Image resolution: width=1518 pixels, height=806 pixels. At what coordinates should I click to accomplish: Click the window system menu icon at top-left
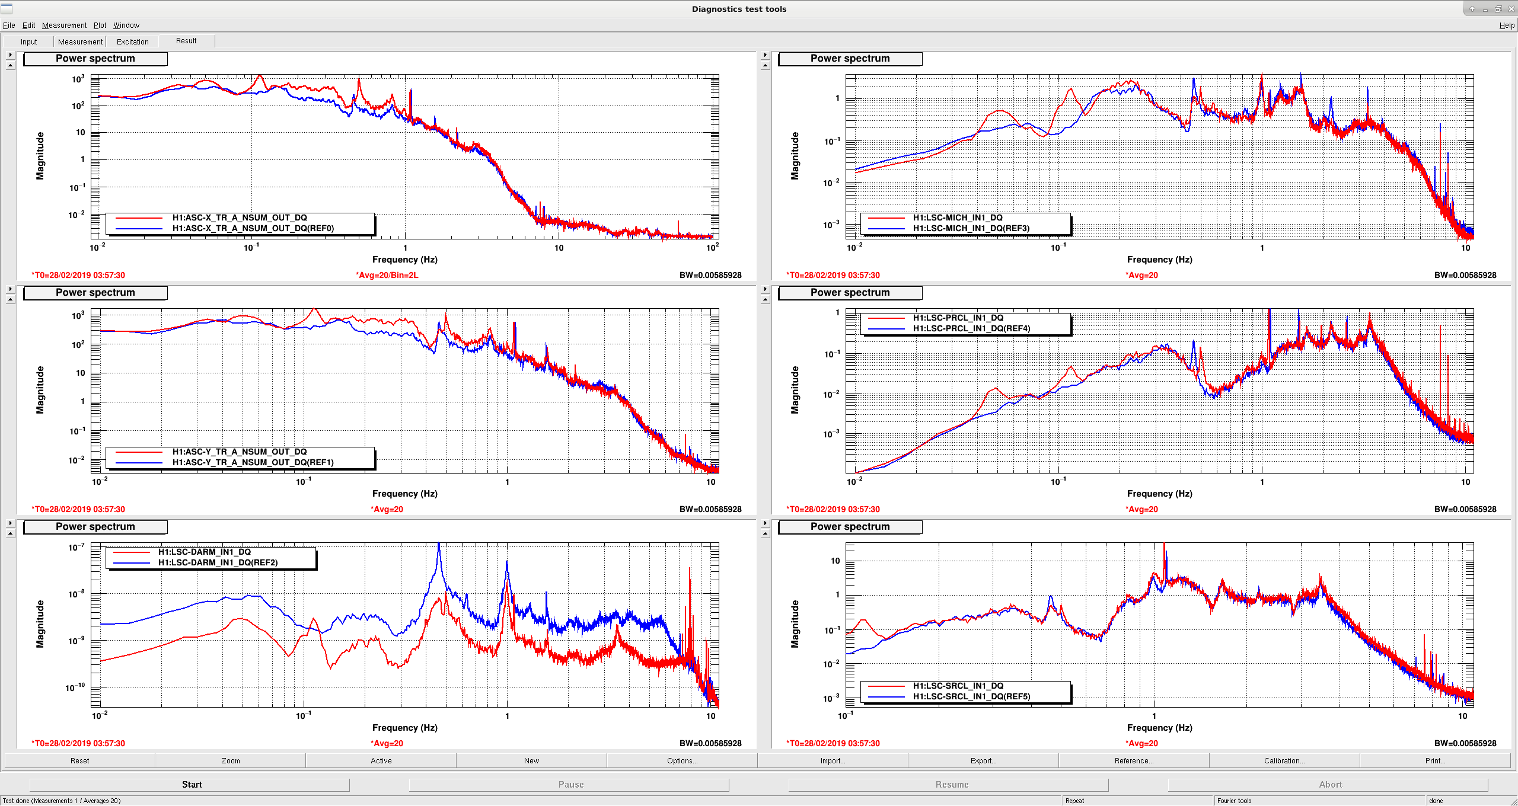(7, 9)
